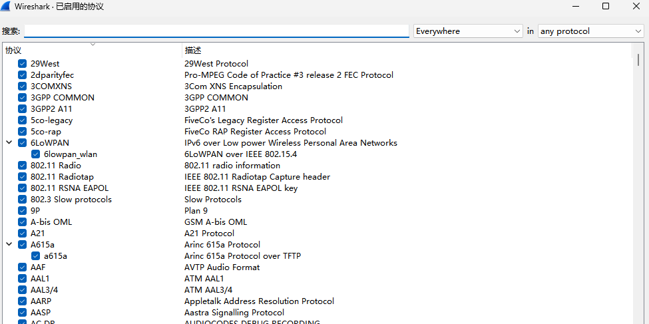Image resolution: width=649 pixels, height=324 pixels.
Task: Toggle the 802.11 RSNA EAPOL checkbox
Action: [23, 188]
